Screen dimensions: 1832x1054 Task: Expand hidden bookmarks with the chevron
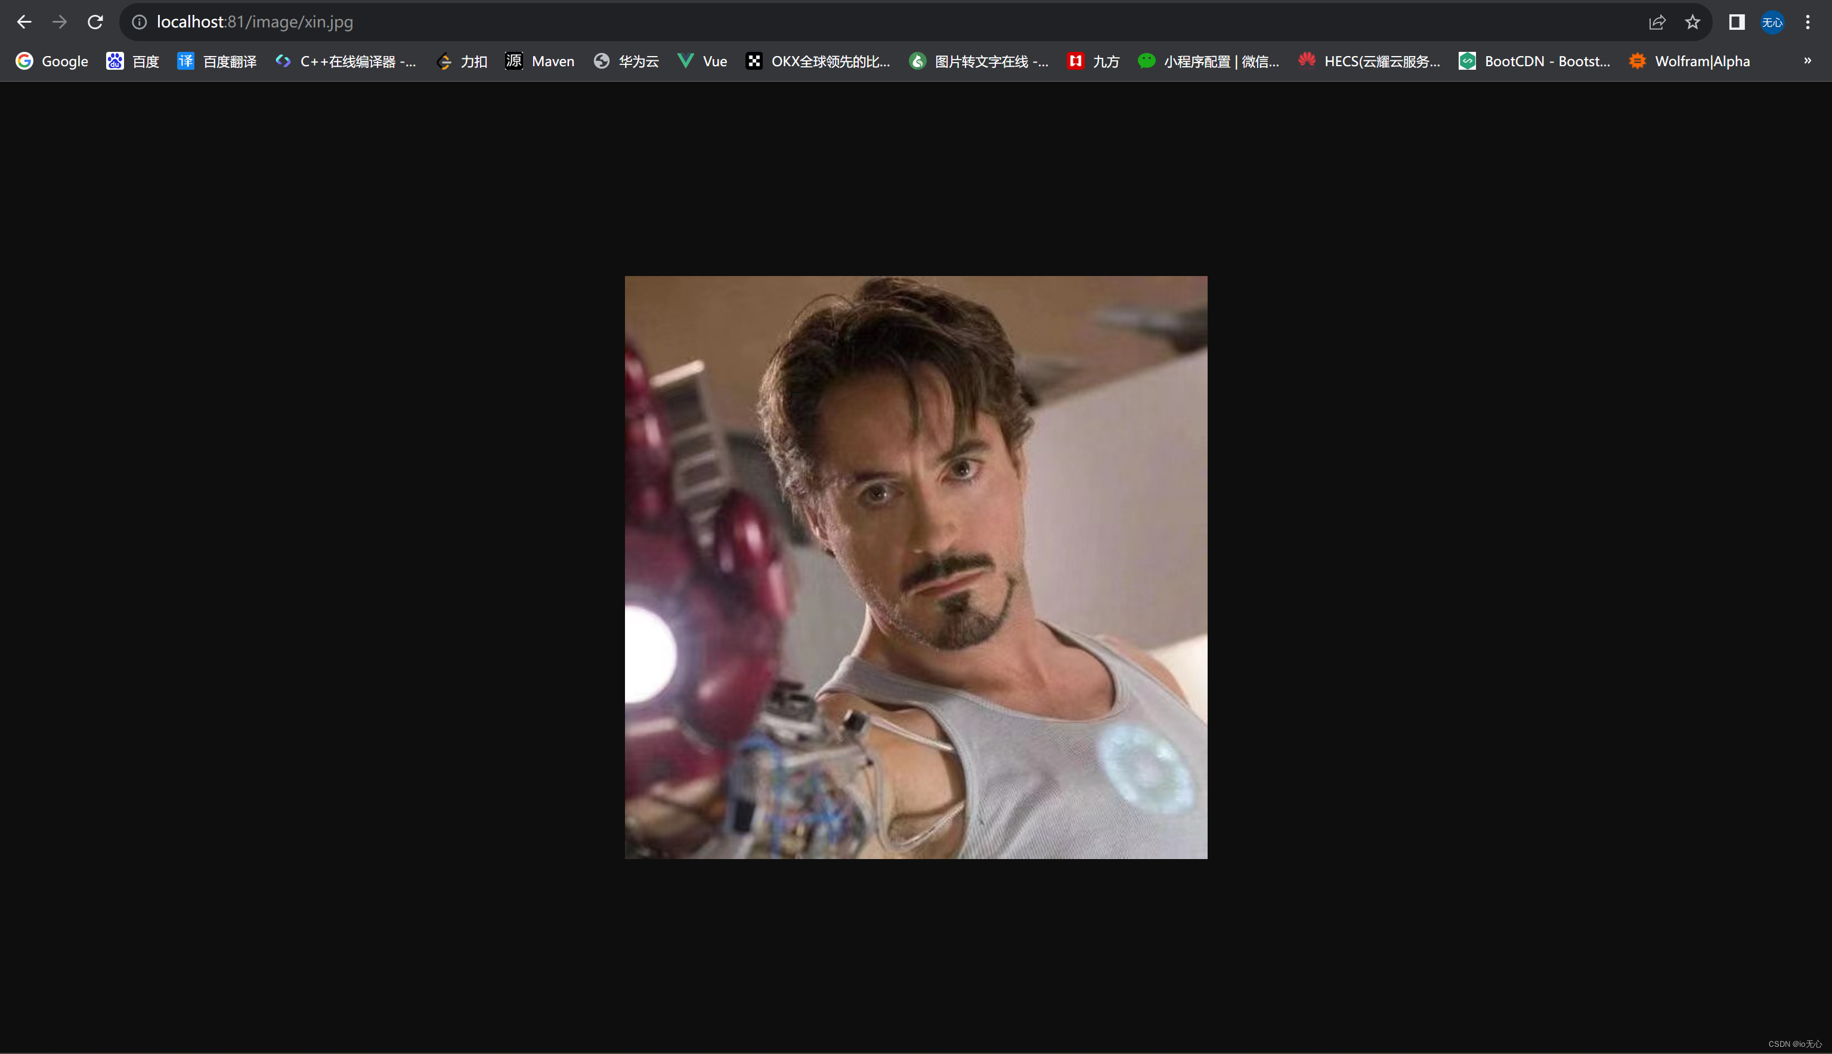point(1808,61)
